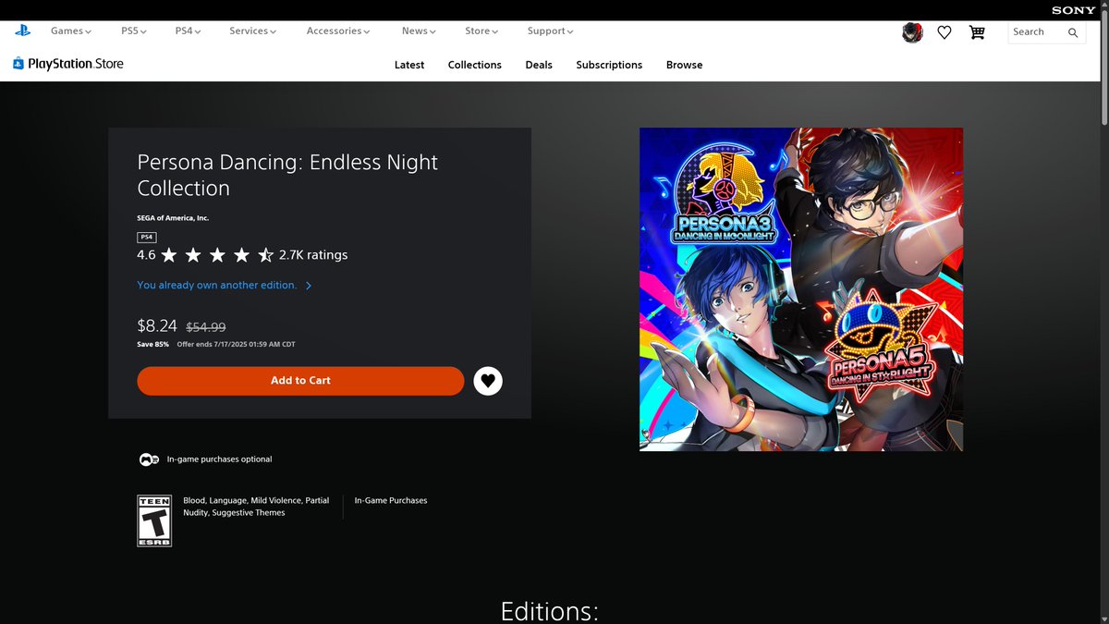Go to the Deals tab
The height and width of the screenshot is (624, 1109).
(539, 65)
